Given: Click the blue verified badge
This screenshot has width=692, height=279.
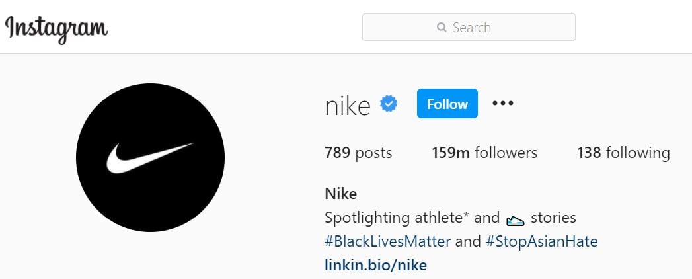Looking at the screenshot, I should (389, 104).
